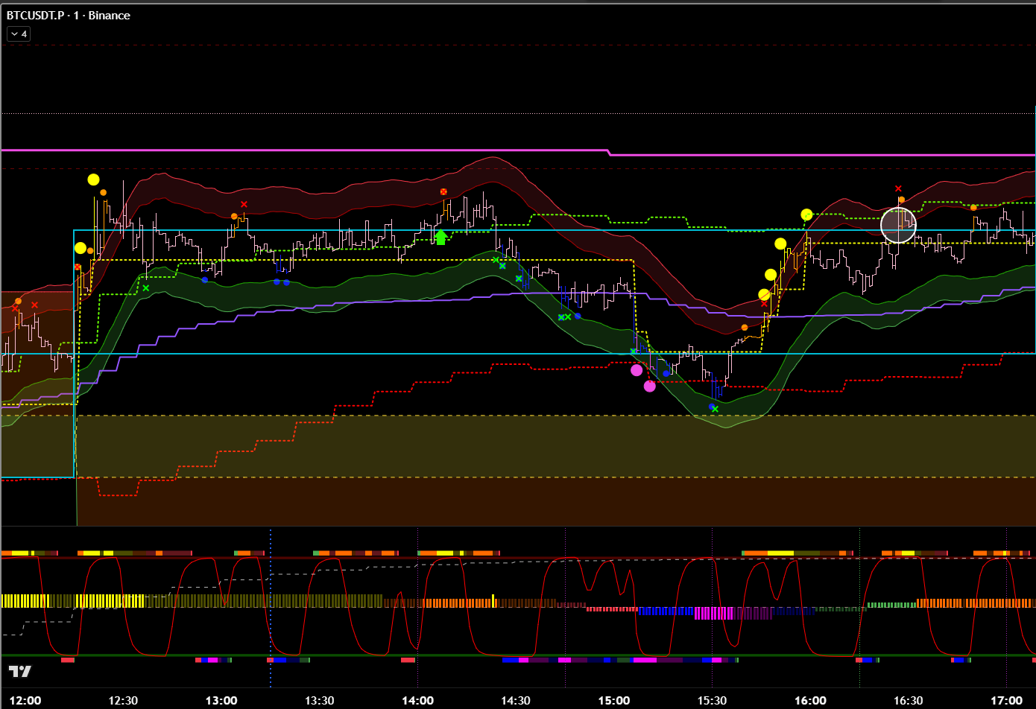Click the 14:00 label on time axis
Screen dimensions: 1036x709
(x=417, y=700)
